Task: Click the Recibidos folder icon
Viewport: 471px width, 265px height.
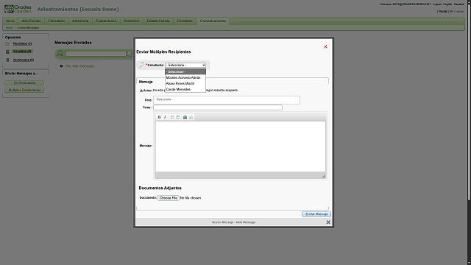Action: (x=7, y=43)
